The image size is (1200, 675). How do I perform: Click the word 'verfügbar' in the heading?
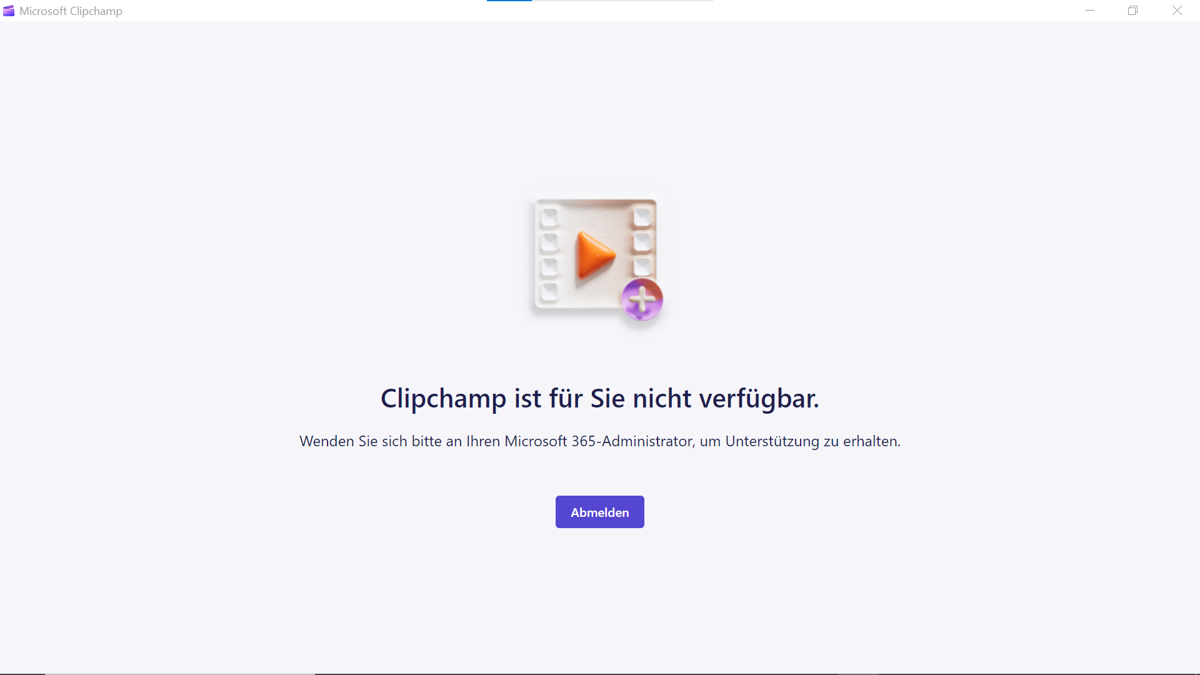(758, 398)
